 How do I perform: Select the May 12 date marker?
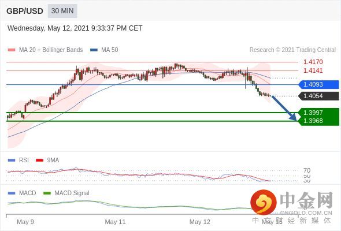click(x=199, y=222)
